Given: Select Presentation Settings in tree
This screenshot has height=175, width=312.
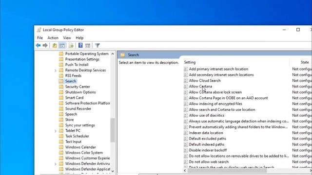Looking at the screenshot, I should (82, 59).
